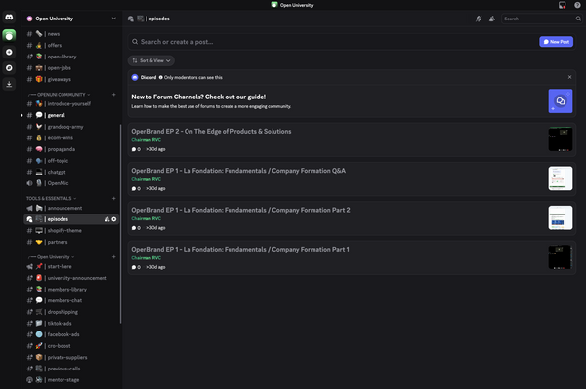Select the propaganda channel

click(x=71, y=149)
